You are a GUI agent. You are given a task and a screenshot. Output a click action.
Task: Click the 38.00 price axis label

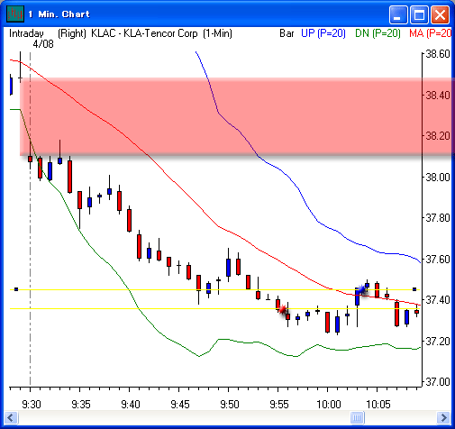(438, 177)
